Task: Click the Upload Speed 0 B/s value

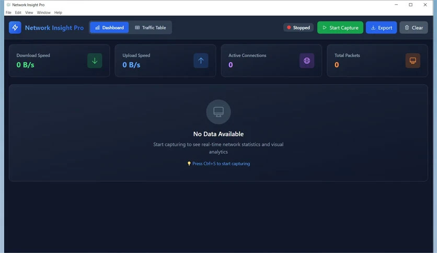Action: click(x=131, y=65)
